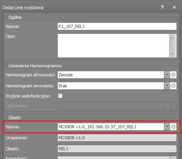
Task: Click the help question mark icon
Action: [x=162, y=7]
